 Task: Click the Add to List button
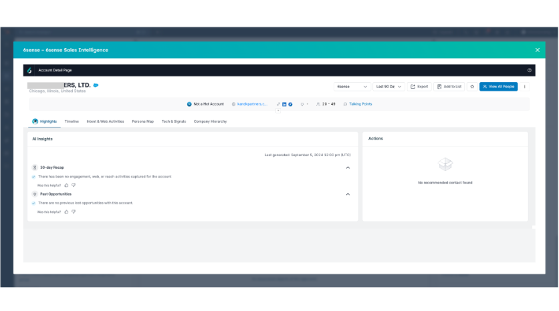pos(449,87)
